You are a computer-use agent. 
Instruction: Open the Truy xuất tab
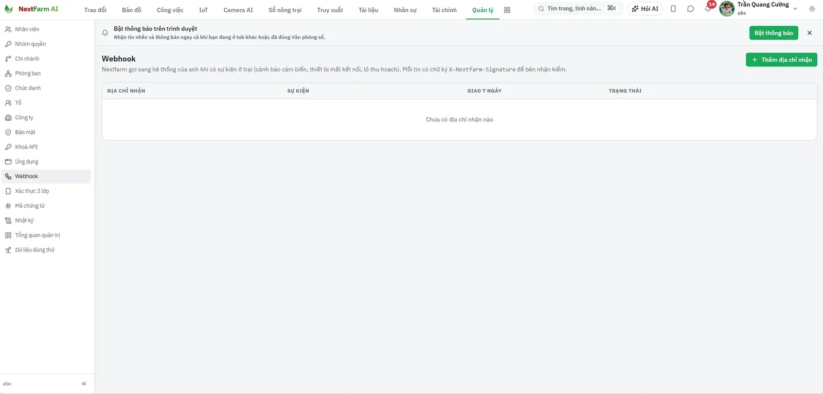[330, 10]
